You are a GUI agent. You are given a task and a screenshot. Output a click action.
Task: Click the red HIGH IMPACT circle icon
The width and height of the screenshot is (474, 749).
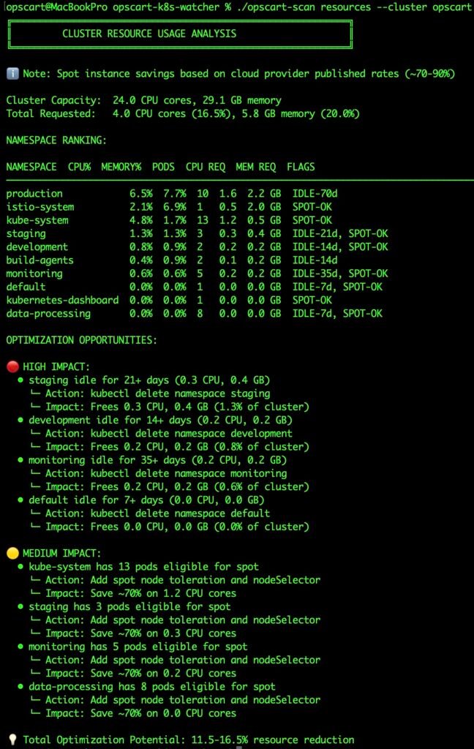12,367
